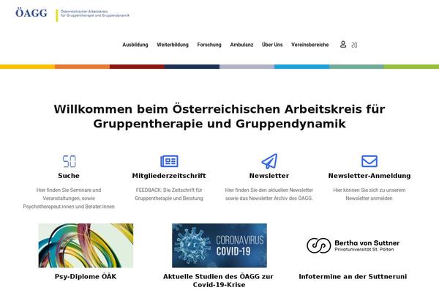
Task: Open the Forschung menu
Action: point(209,45)
